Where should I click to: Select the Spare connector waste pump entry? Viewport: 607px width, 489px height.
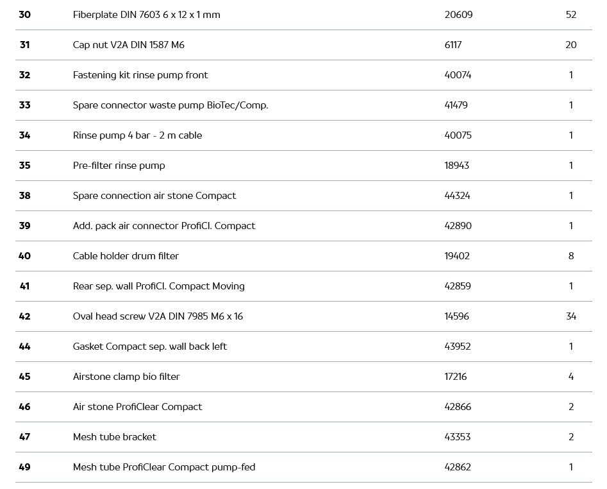170,105
